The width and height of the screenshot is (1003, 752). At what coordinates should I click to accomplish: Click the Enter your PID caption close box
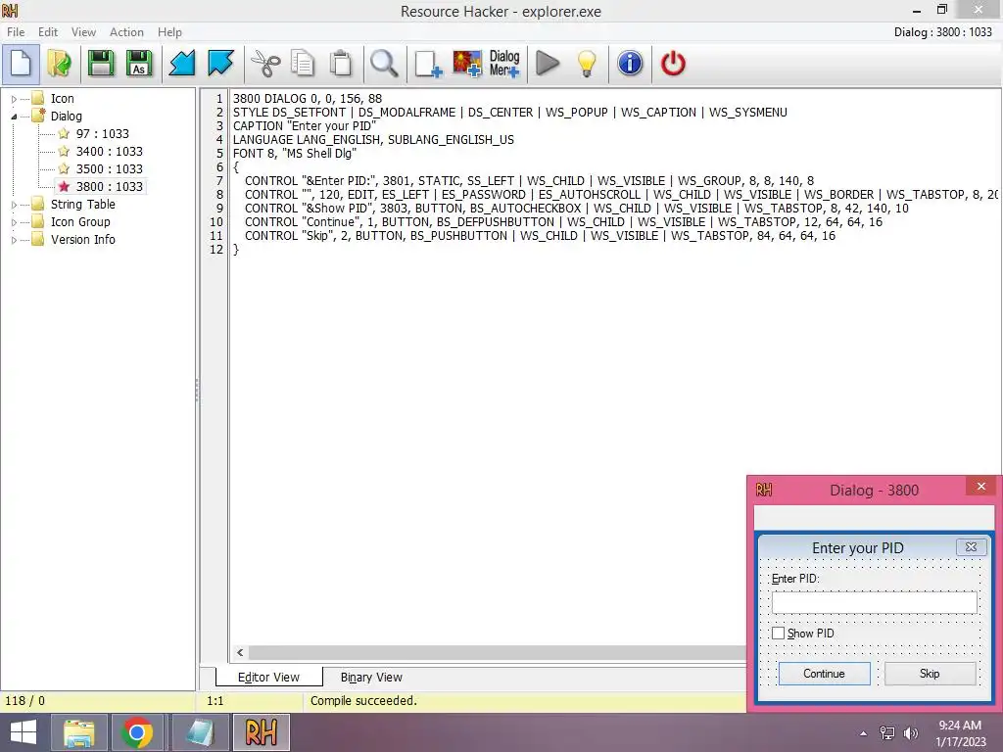tap(971, 547)
